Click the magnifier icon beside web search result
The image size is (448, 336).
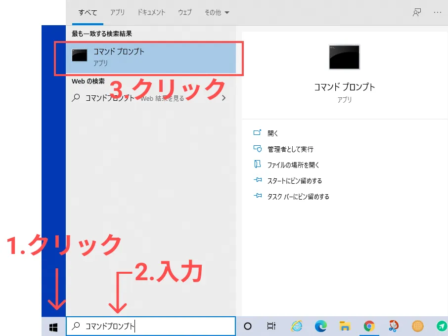click(x=76, y=98)
